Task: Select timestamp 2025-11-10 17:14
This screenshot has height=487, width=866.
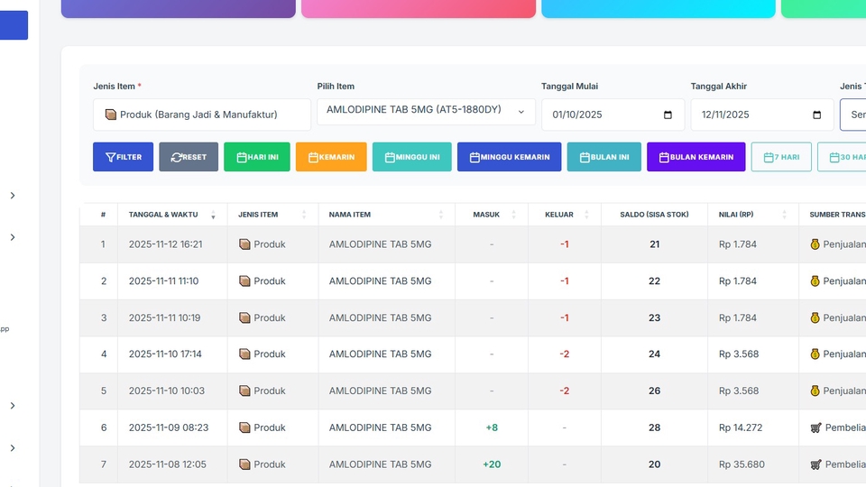Action: pos(165,354)
